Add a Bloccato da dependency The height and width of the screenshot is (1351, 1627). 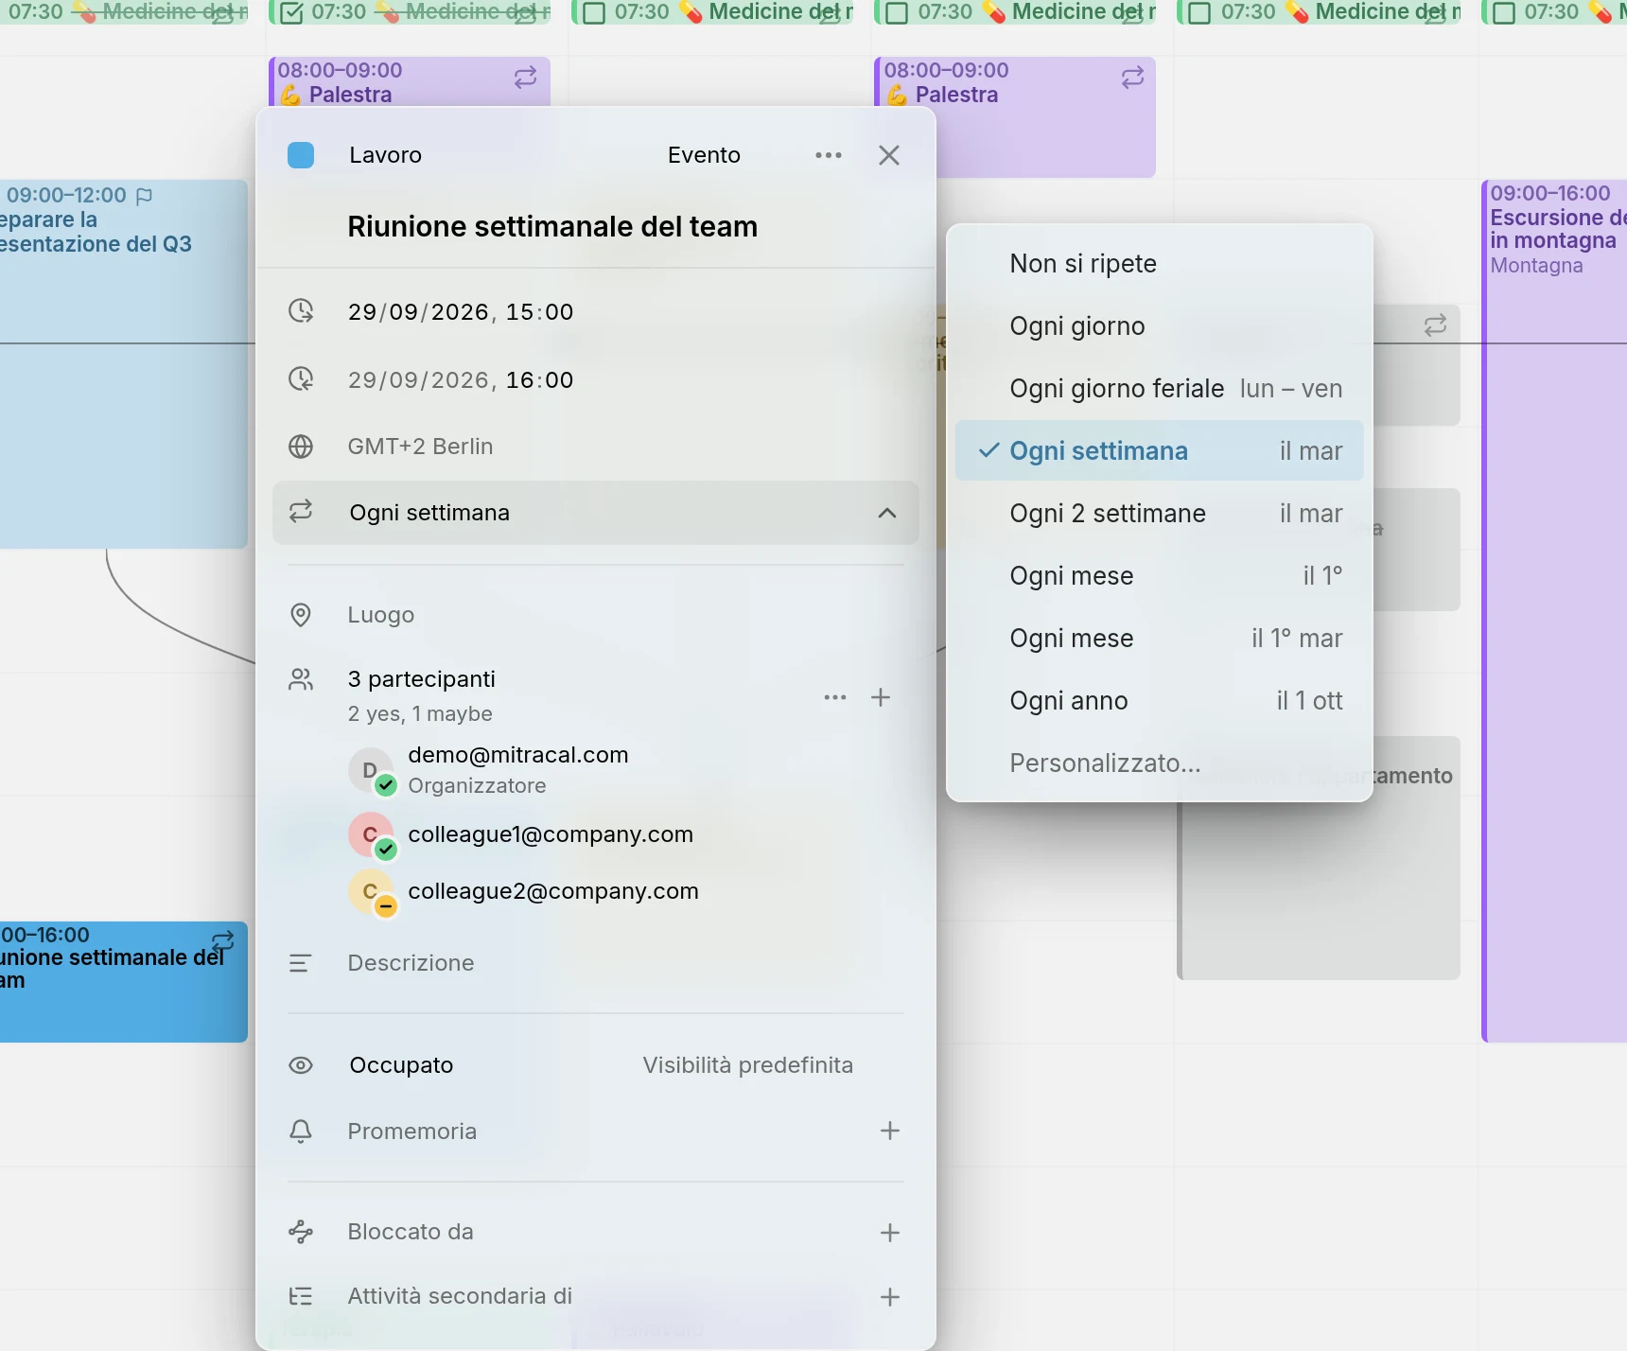(890, 1233)
